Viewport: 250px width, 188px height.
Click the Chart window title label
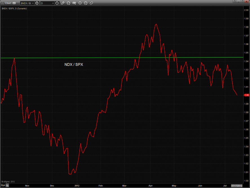click(8, 3)
